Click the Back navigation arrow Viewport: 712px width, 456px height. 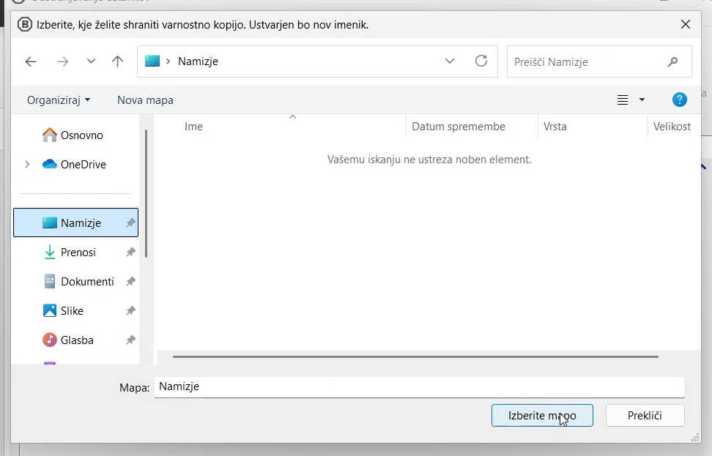click(31, 62)
